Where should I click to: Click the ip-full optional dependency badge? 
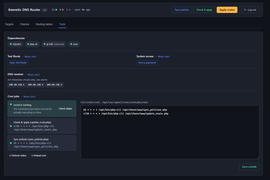point(54,44)
